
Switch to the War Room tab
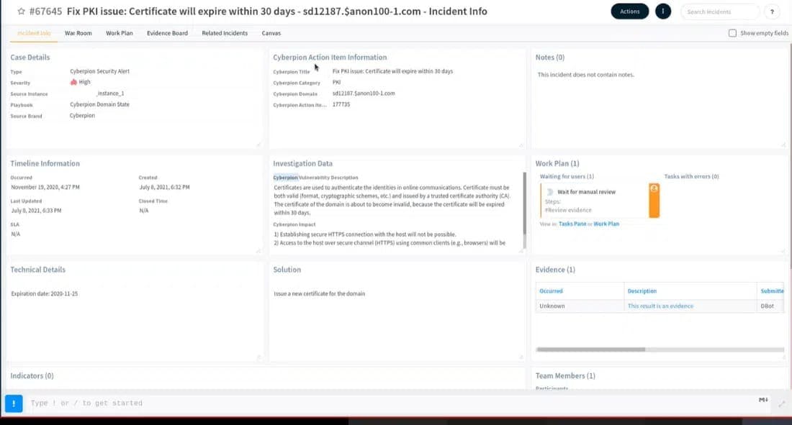[78, 33]
